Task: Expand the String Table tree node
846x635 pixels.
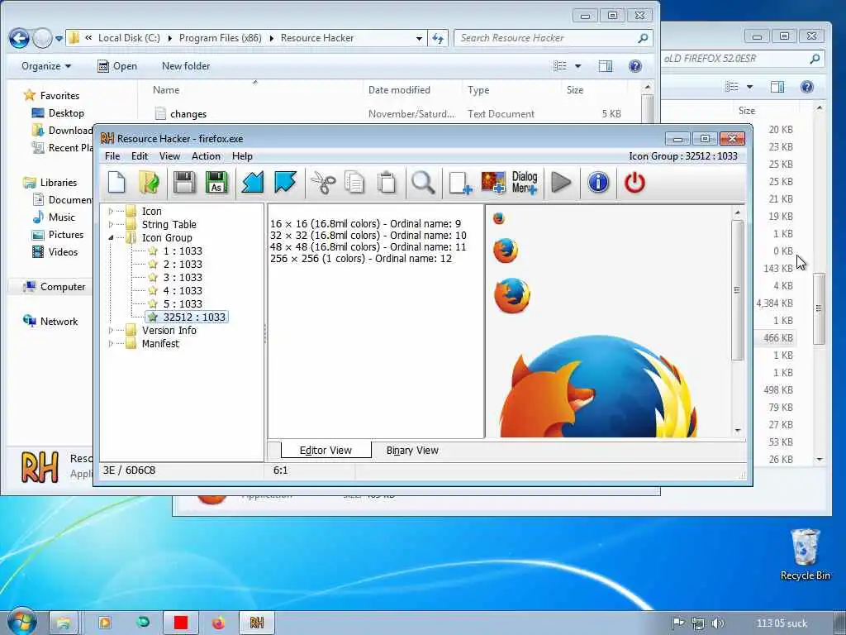Action: point(111,224)
